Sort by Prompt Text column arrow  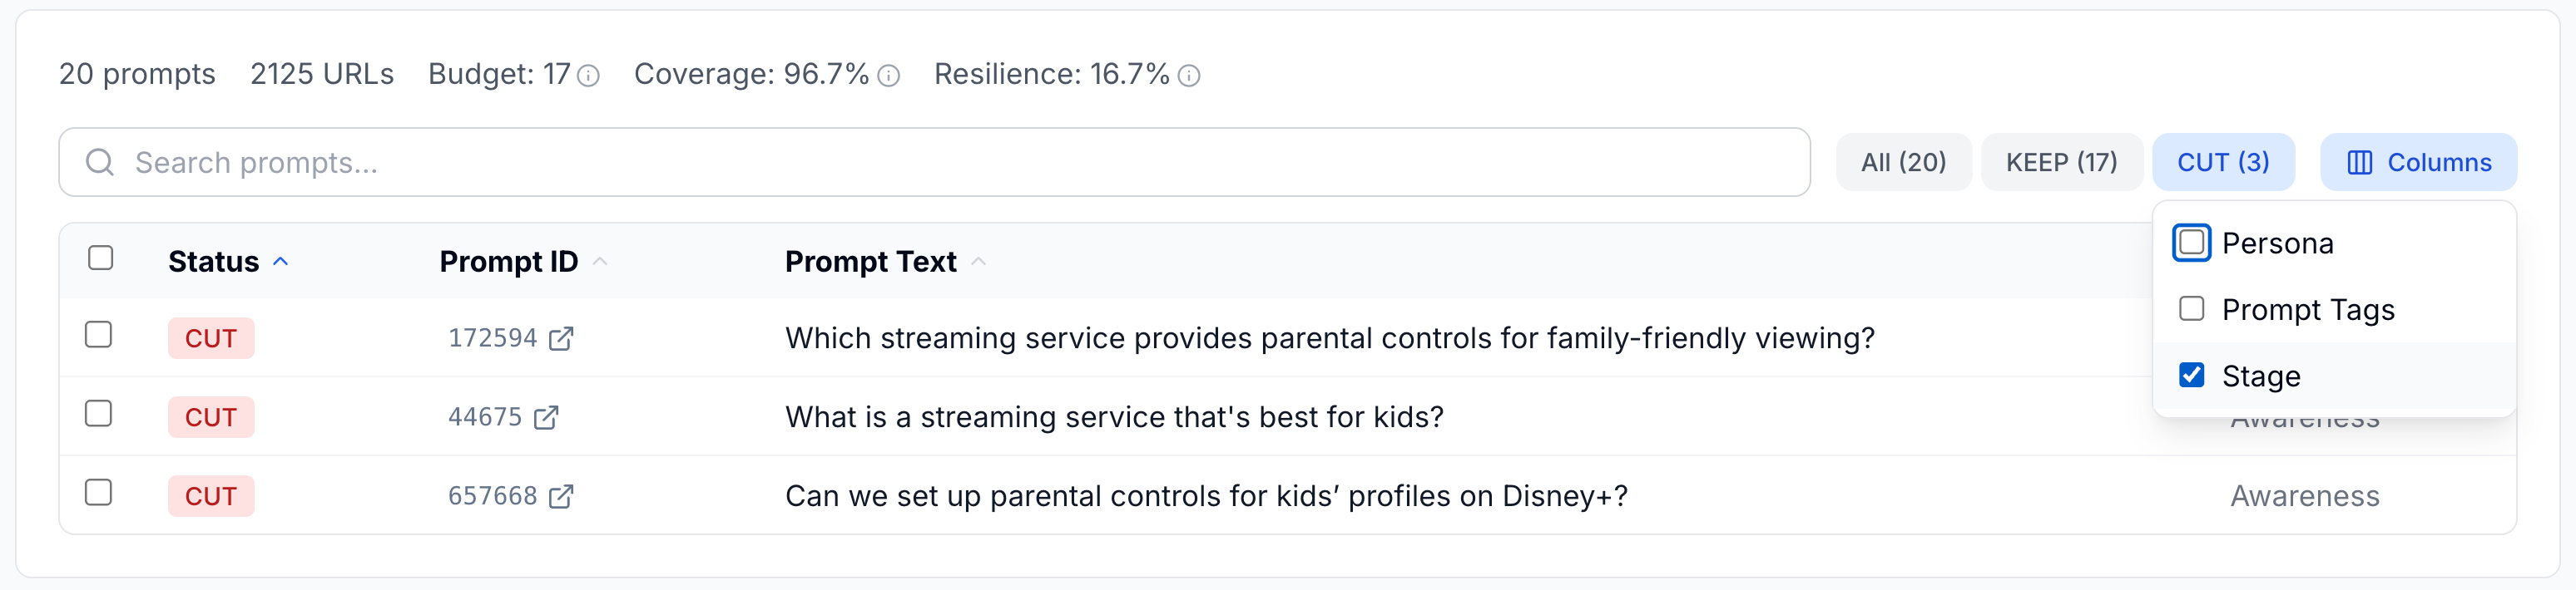[x=979, y=262]
